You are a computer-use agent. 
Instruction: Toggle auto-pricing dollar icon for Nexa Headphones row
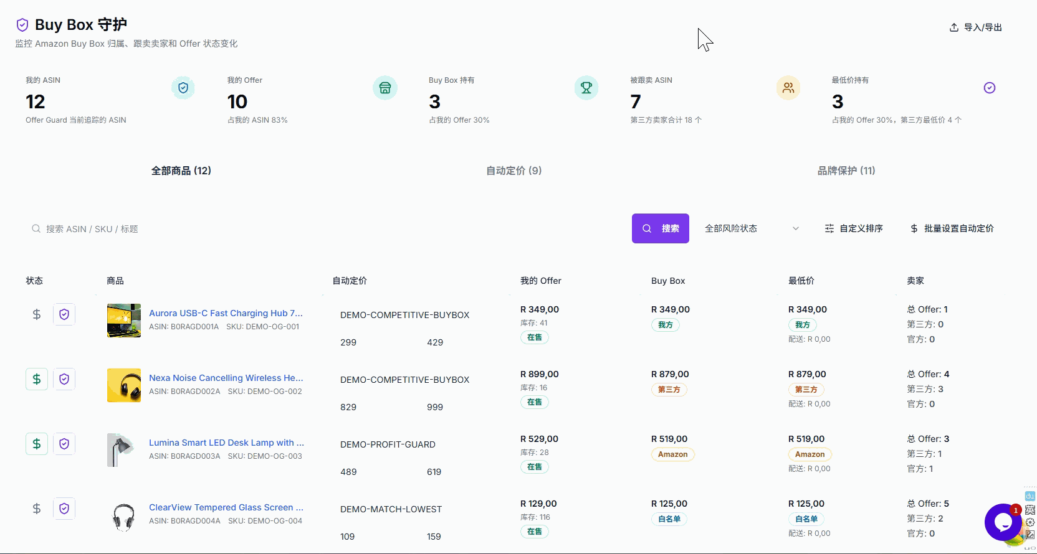pyautogui.click(x=37, y=379)
